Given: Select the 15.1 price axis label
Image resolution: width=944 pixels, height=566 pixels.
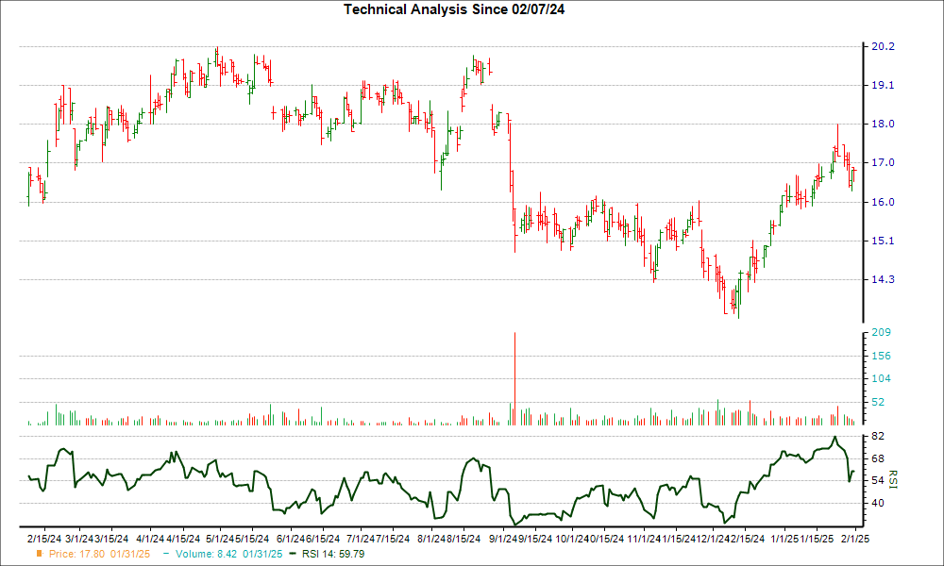Looking at the screenshot, I should coord(883,241).
